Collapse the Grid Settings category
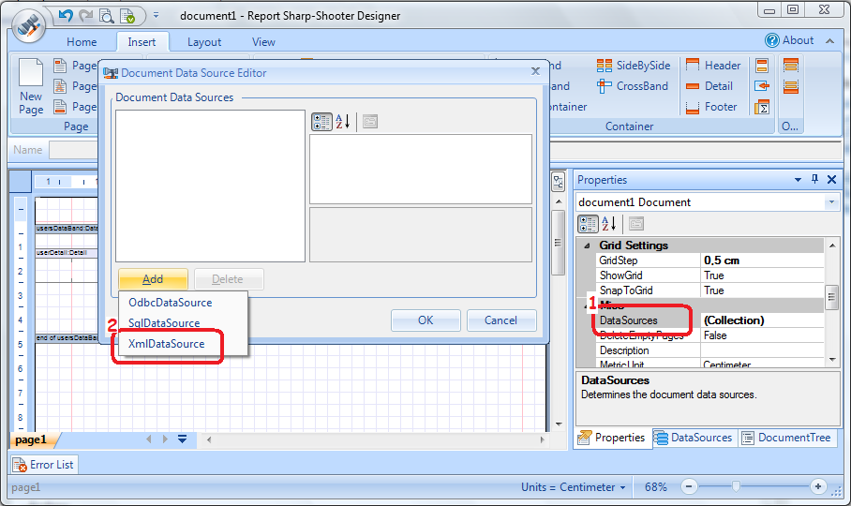 587,246
